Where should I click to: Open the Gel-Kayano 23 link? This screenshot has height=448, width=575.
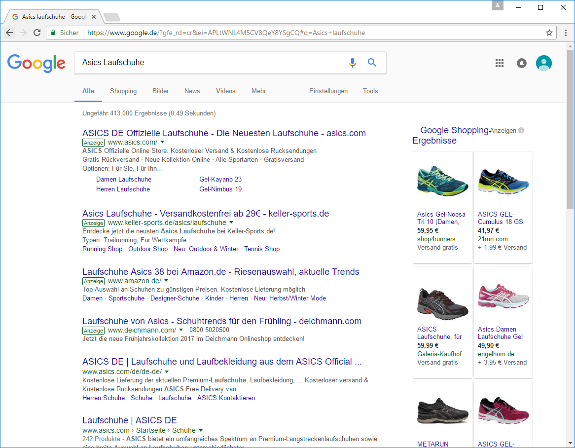click(x=220, y=179)
